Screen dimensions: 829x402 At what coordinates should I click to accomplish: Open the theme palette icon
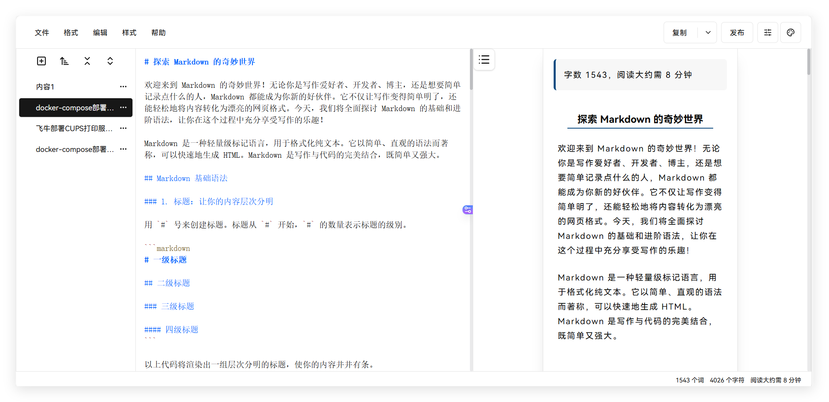tap(791, 32)
